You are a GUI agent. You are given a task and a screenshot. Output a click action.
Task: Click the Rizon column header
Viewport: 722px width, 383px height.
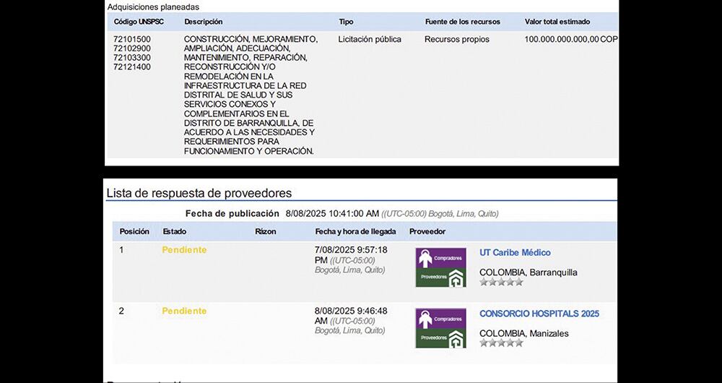tap(266, 231)
